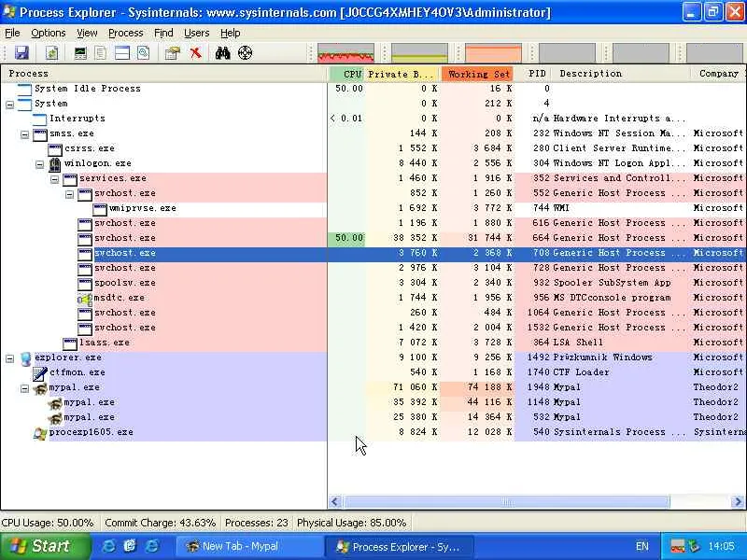Click the msdtc.exe process icon

(x=85, y=299)
